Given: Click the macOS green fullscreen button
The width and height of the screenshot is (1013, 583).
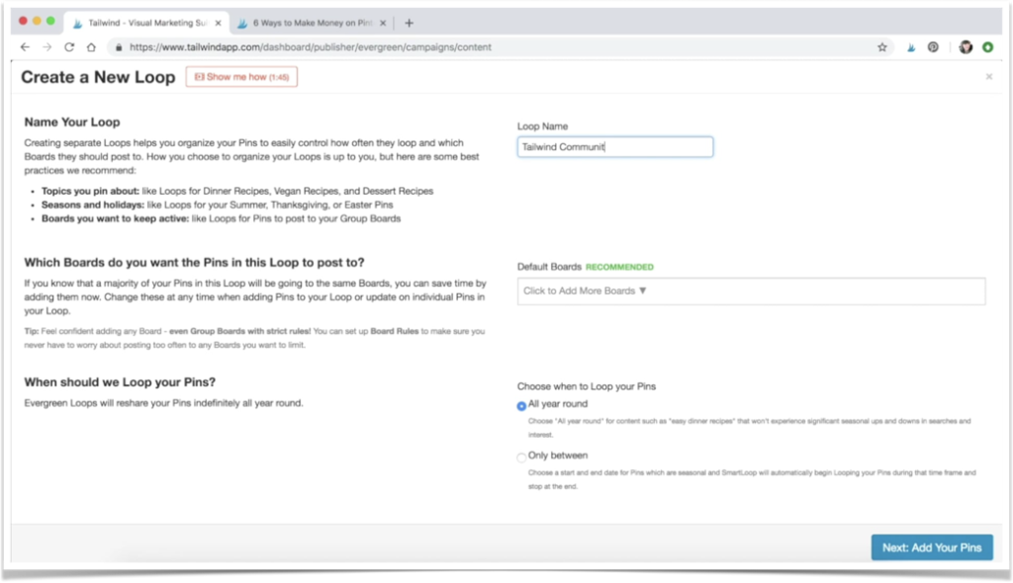Looking at the screenshot, I should pyautogui.click(x=50, y=21).
